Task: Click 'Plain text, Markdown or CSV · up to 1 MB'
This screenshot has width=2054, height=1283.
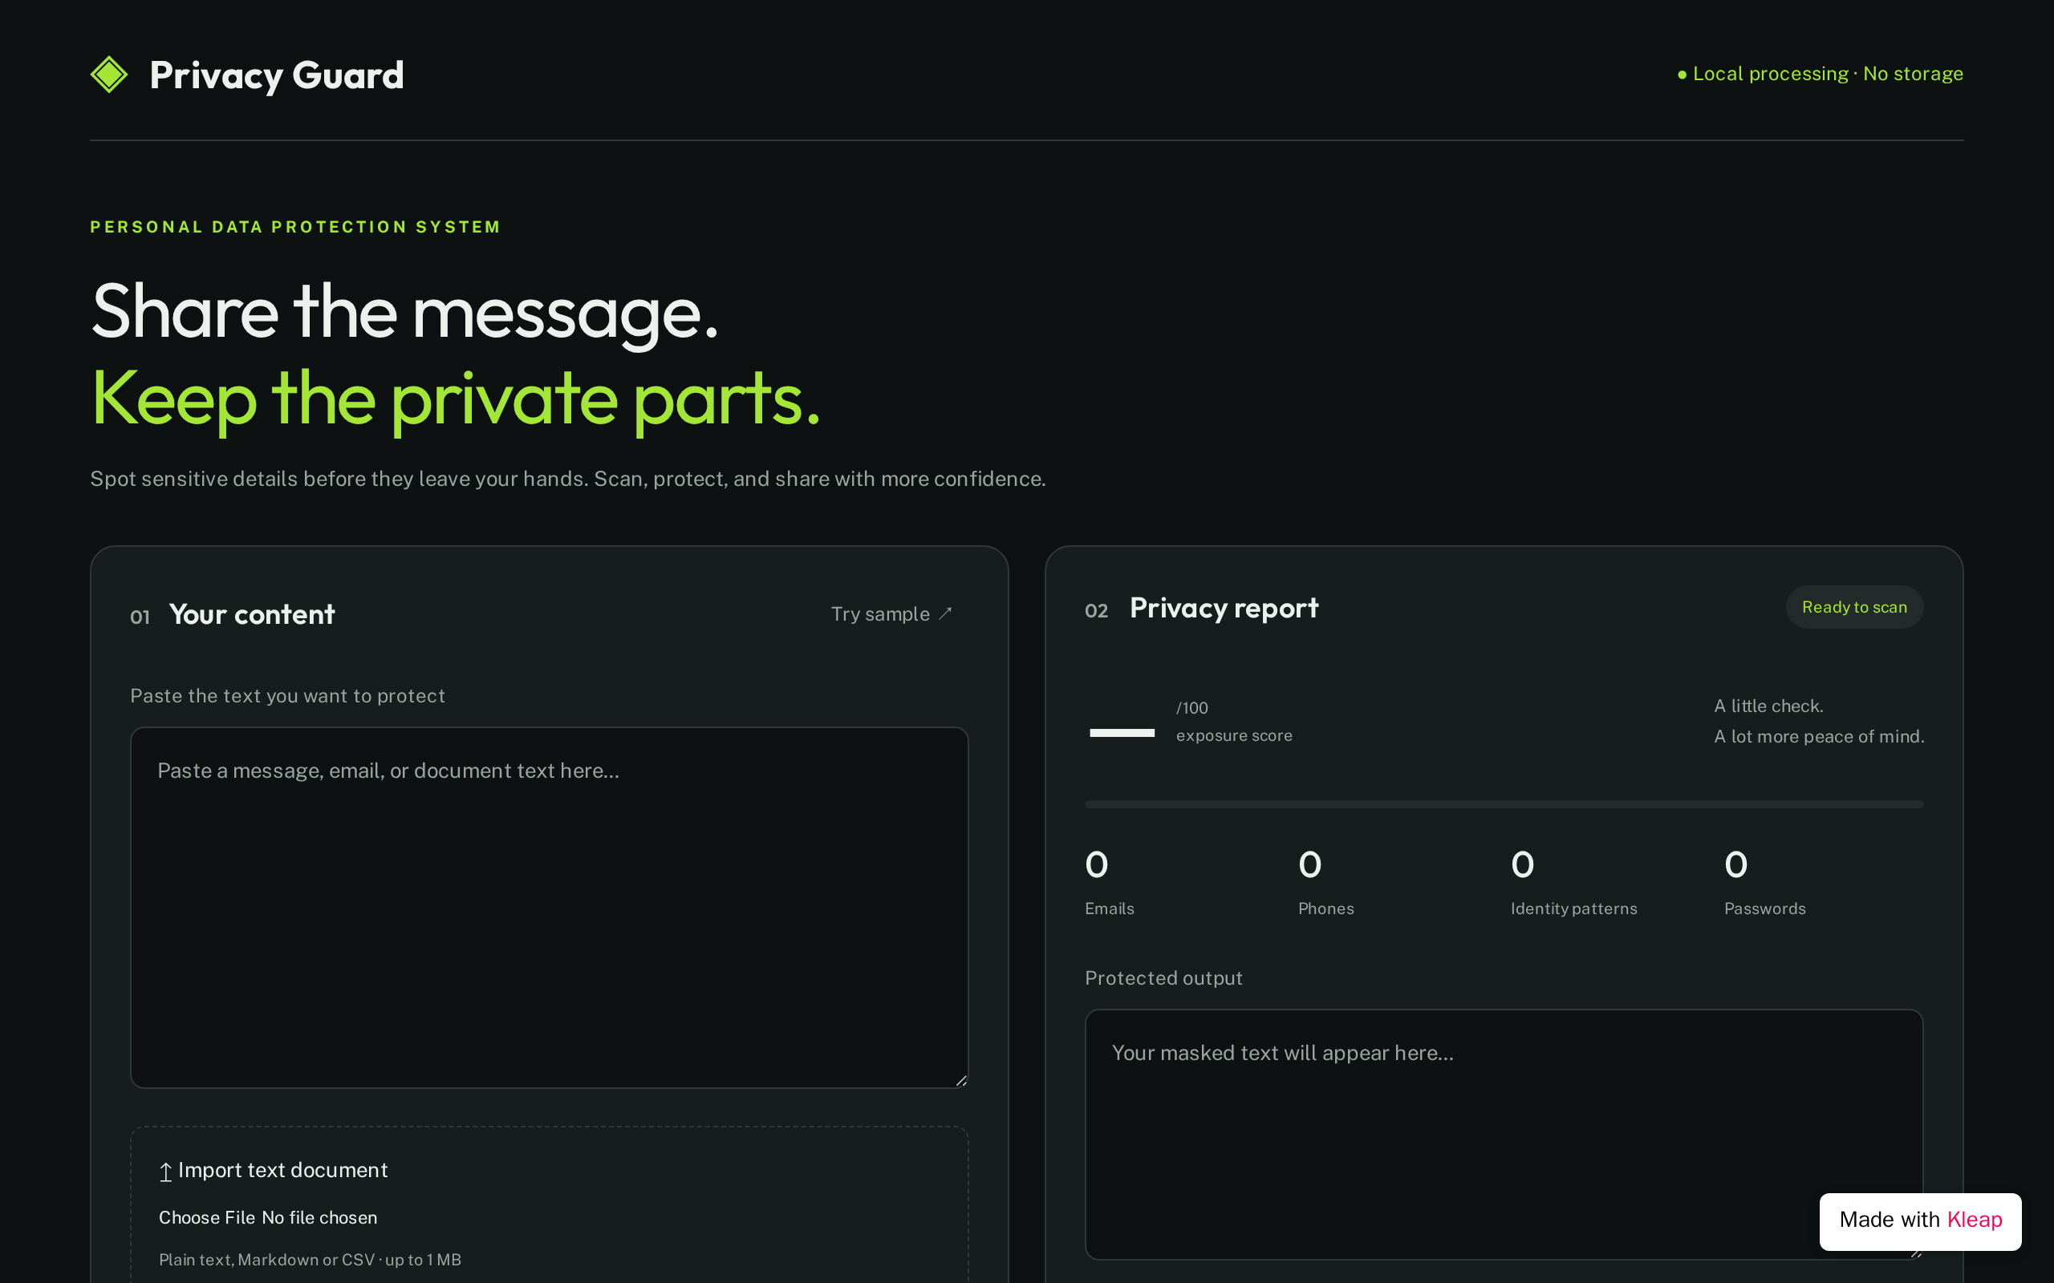Action: click(x=310, y=1260)
